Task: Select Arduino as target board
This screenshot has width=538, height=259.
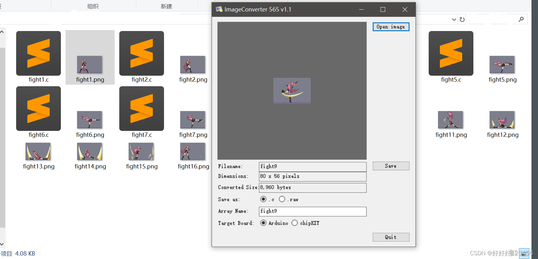Action: click(x=263, y=223)
